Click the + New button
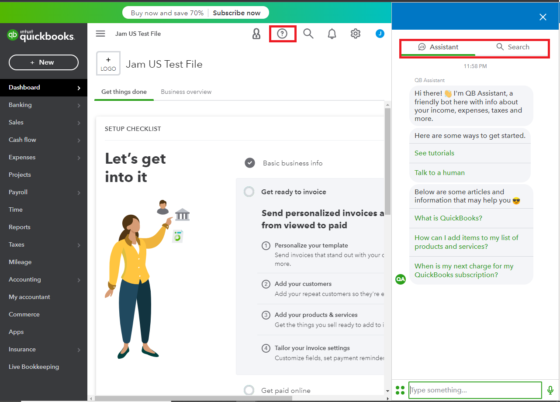The height and width of the screenshot is (402, 560). coord(44,62)
